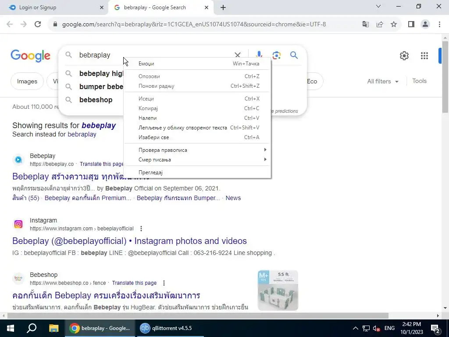Screen dimensions: 449x337
Task: Open the Google apps grid
Action: (424, 56)
